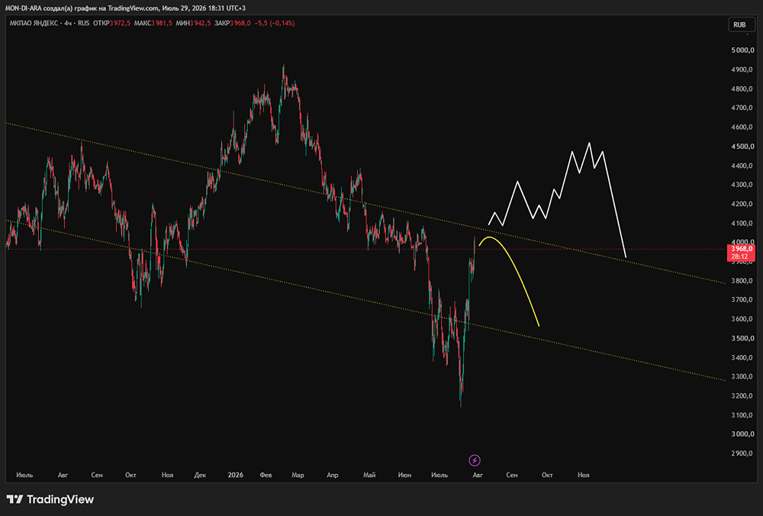Viewport: 763px width, 516px height.
Task: Click the TradingView logo at the bottom
Action: pos(50,499)
